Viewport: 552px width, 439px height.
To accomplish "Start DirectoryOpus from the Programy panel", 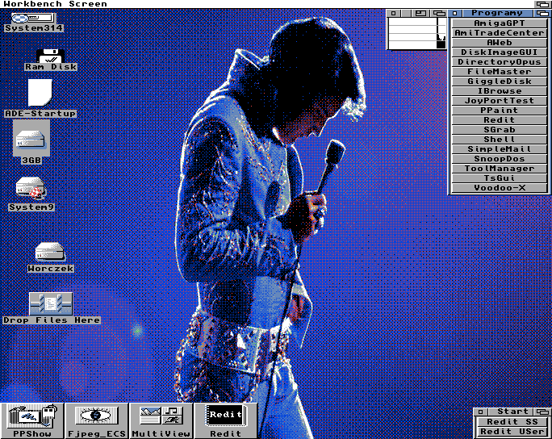I will pos(499,62).
